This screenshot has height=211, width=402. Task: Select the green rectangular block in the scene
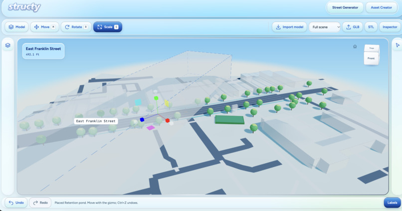tap(230, 120)
